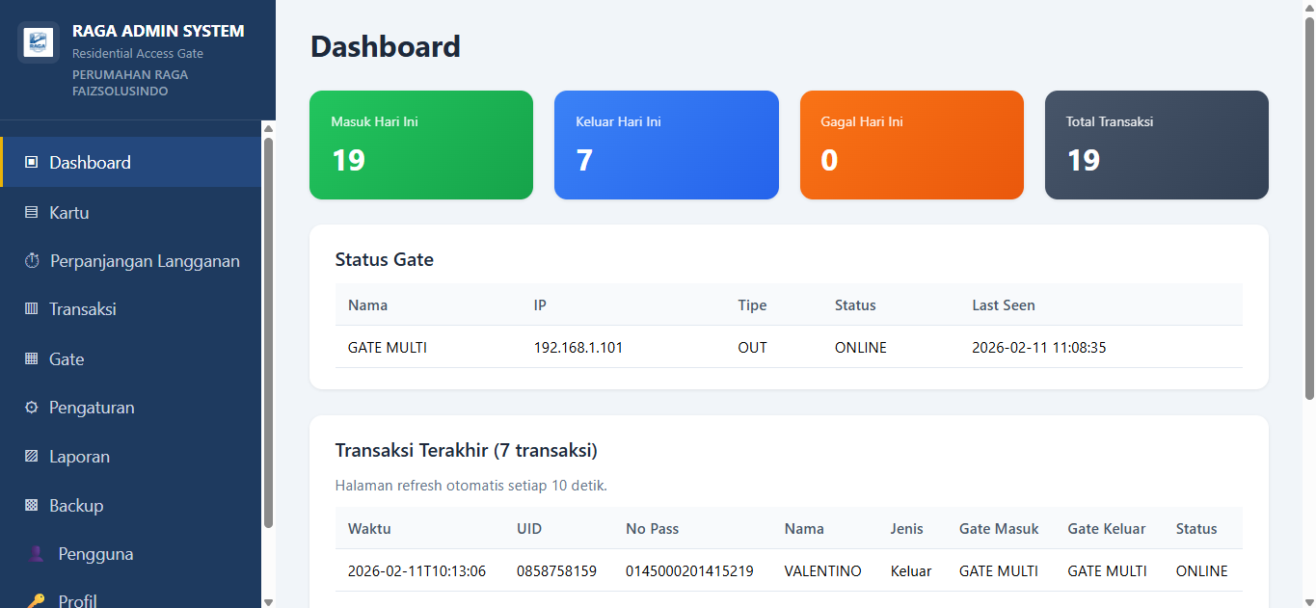Screen dimensions: 1316x608
Task: Click the orange Gagal Hari Ini card
Action: (911, 145)
